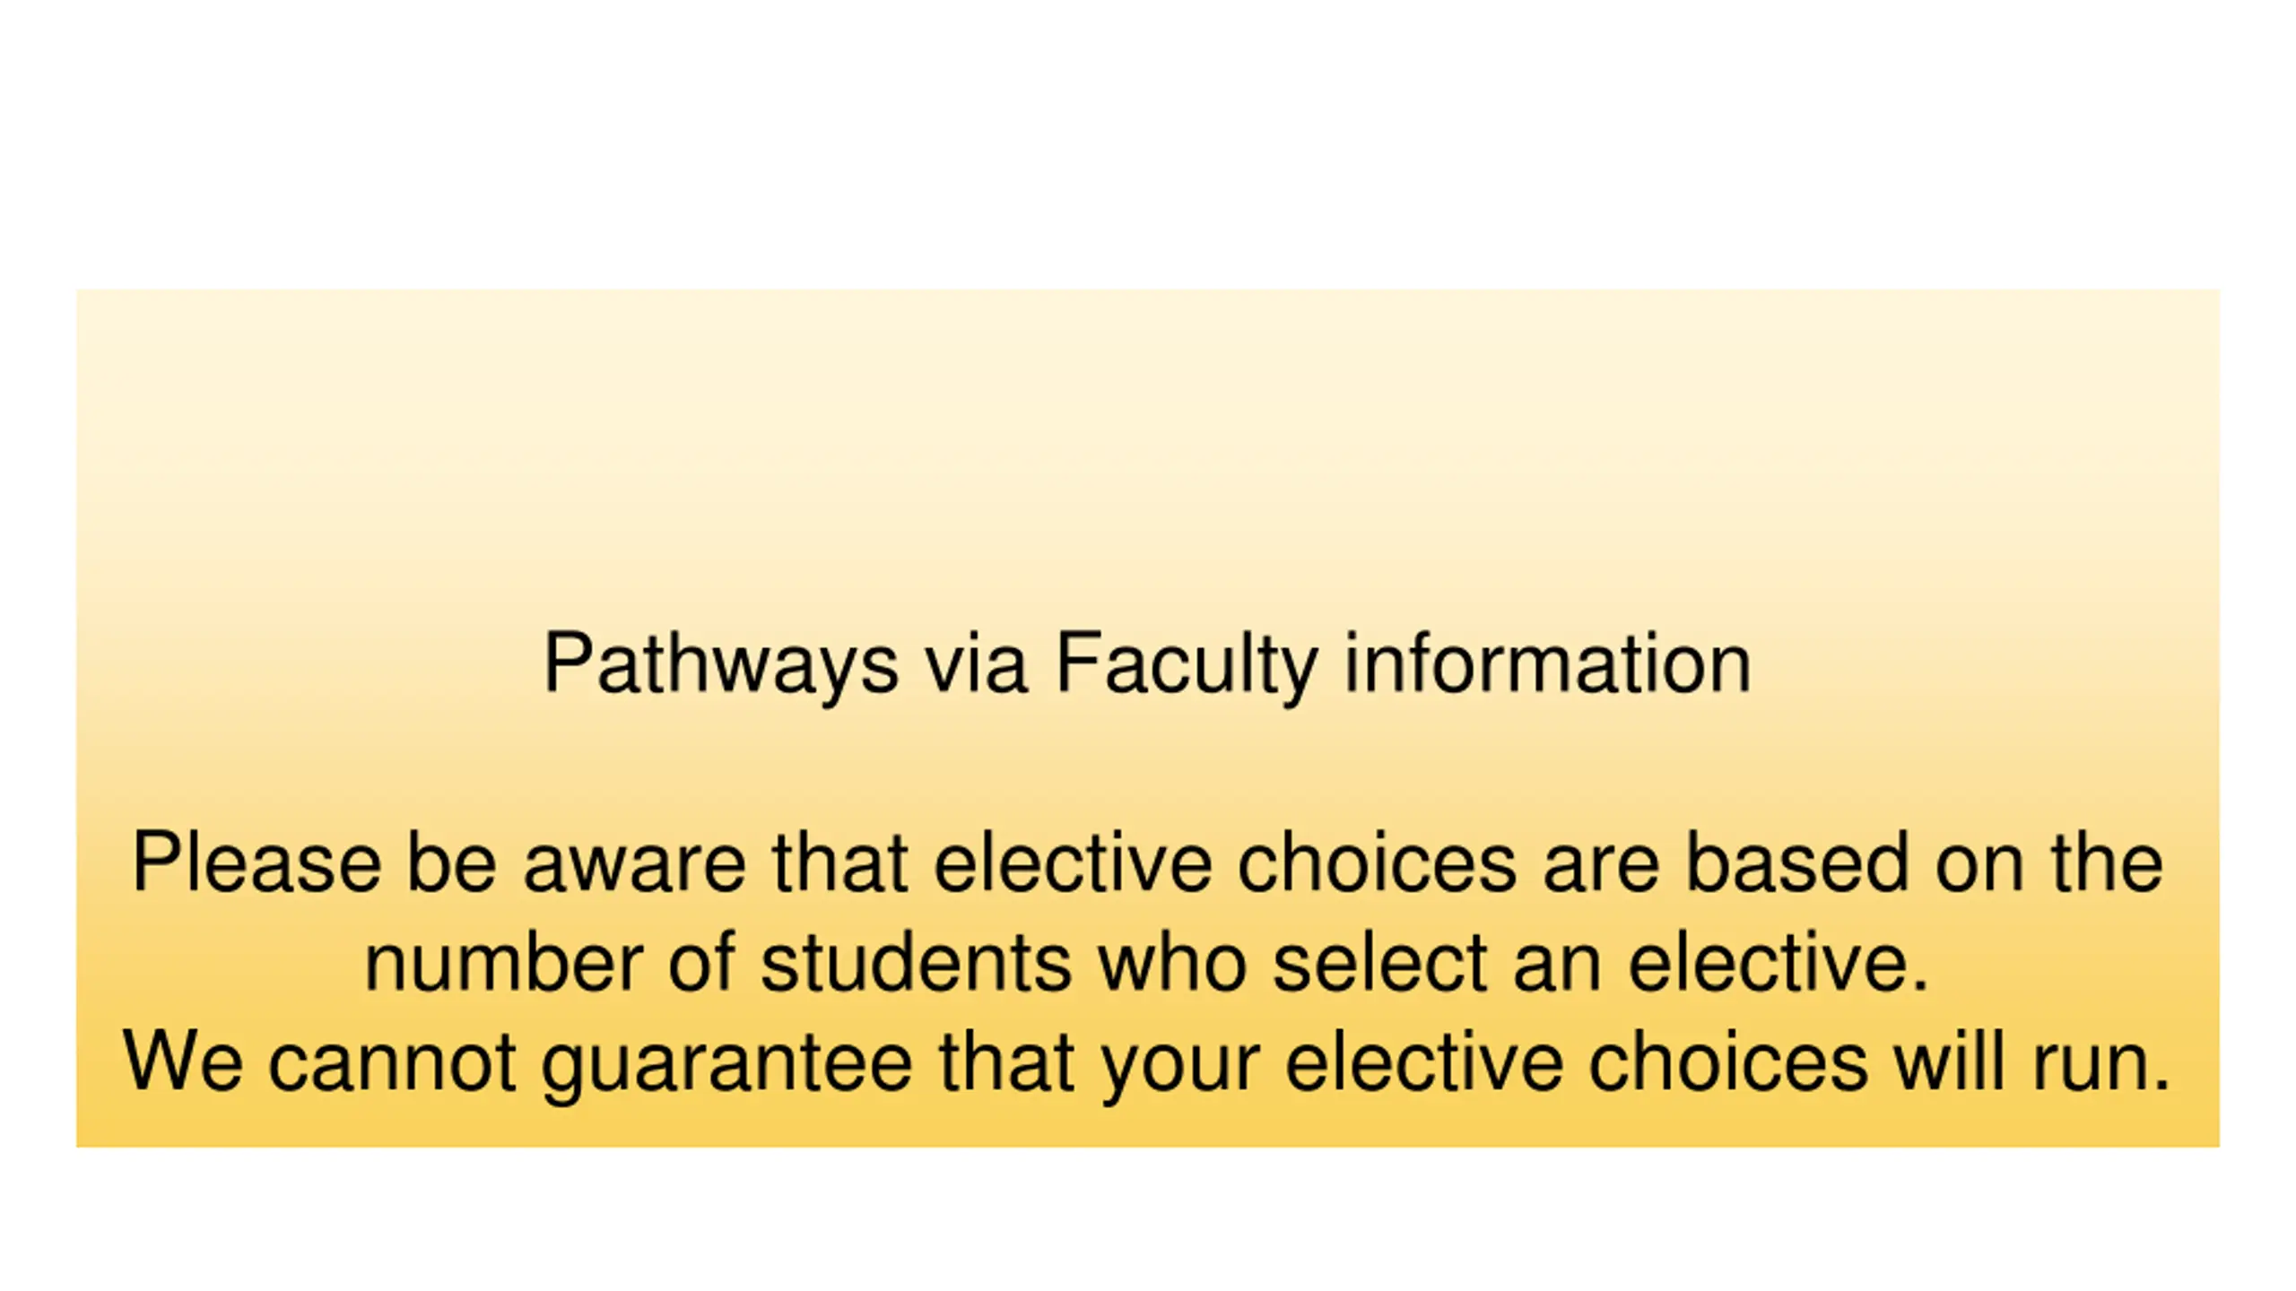
Task: Click the word 'Please' starting the notice
Action: pos(257,862)
